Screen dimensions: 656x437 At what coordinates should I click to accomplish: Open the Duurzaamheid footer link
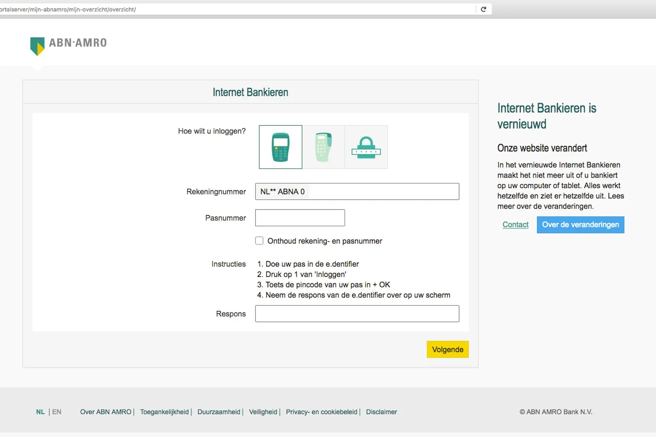219,412
